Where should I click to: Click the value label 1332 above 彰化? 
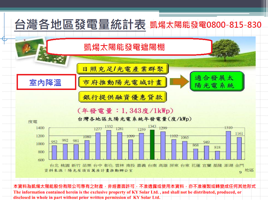(109, 127)
